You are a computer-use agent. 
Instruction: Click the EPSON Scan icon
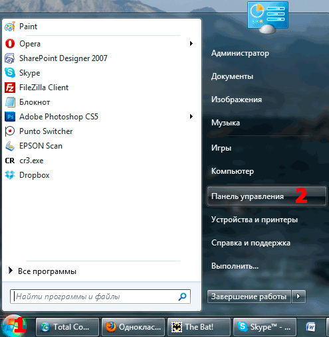click(x=10, y=146)
